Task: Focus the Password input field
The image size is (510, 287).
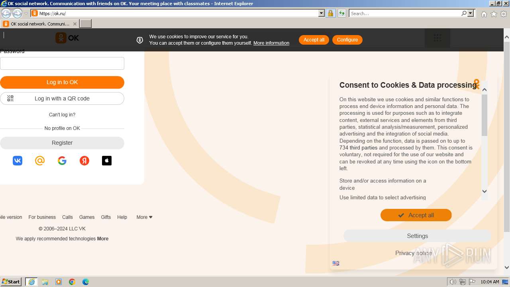Action: point(62,63)
